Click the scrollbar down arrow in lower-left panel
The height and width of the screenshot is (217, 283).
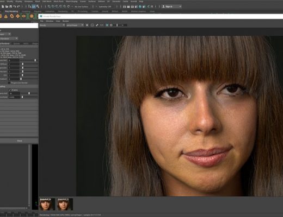(x=29, y=206)
